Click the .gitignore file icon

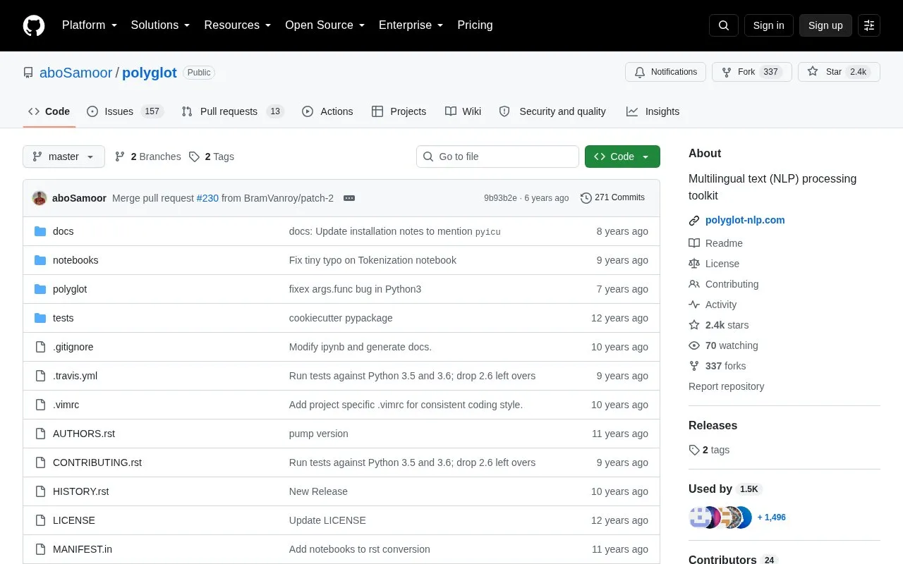pos(40,347)
